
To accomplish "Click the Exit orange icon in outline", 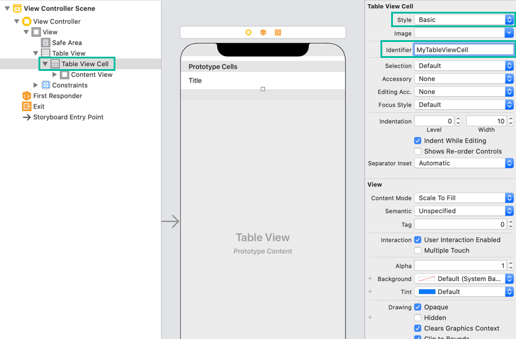I will point(27,106).
